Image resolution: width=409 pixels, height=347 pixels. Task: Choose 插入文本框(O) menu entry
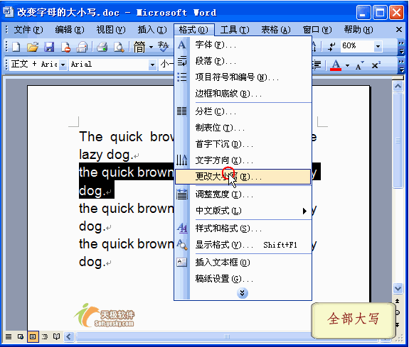(x=243, y=263)
